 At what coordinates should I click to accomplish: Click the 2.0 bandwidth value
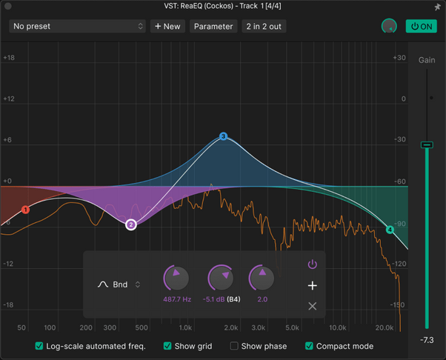click(x=262, y=299)
